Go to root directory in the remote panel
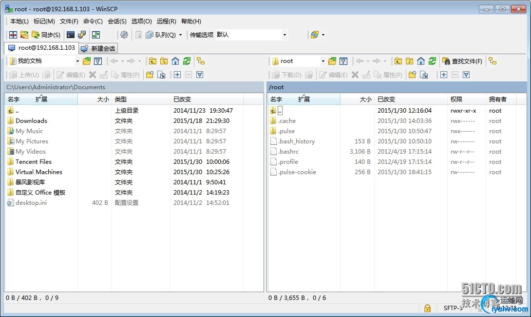531x317 pixels. 409,61
